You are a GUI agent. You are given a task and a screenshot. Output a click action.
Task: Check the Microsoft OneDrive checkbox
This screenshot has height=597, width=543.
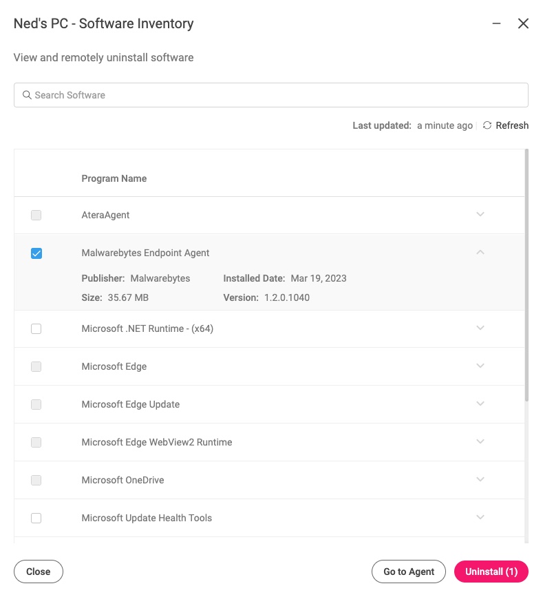tap(36, 480)
